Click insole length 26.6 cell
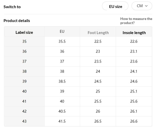The width and height of the screenshot is (156, 128). (134, 121)
